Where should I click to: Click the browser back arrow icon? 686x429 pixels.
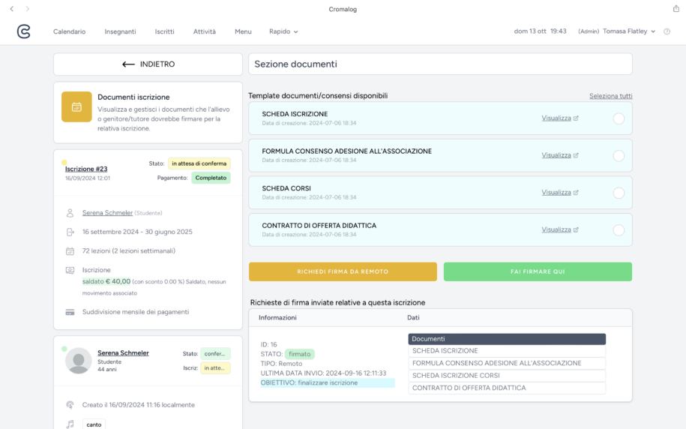click(11, 9)
